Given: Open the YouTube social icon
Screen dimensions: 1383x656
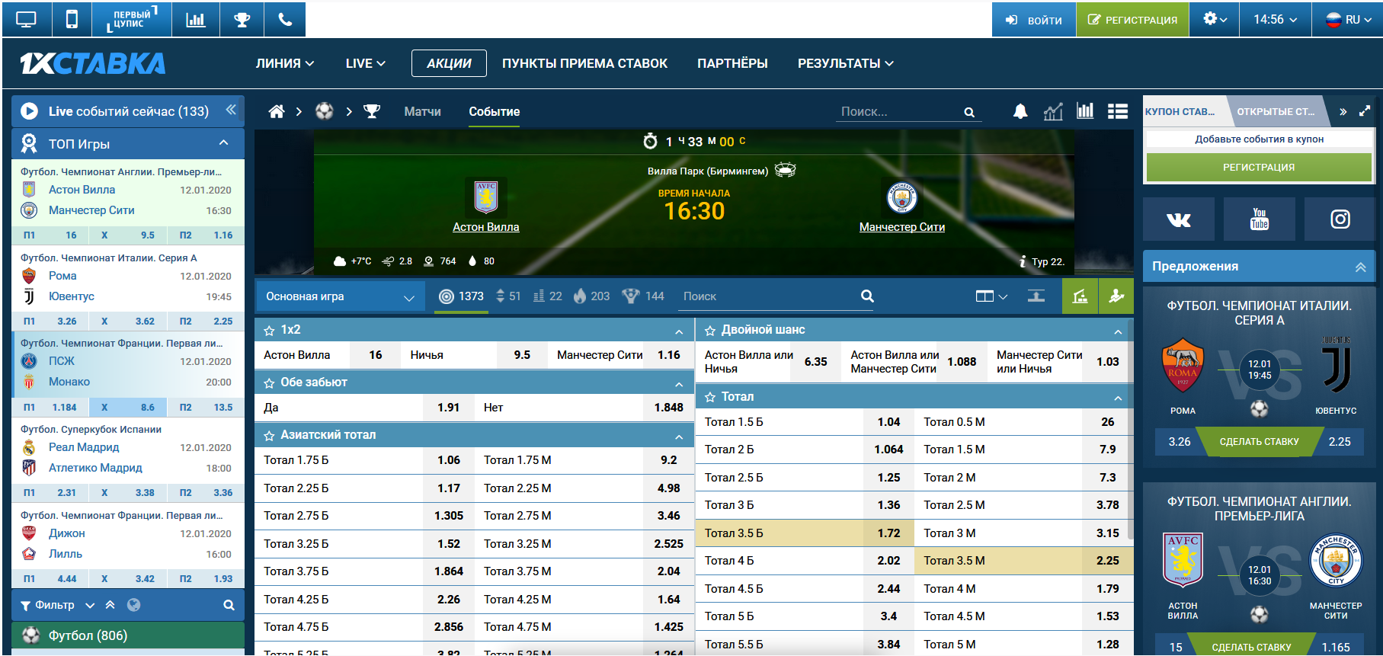Looking at the screenshot, I should click(1260, 219).
